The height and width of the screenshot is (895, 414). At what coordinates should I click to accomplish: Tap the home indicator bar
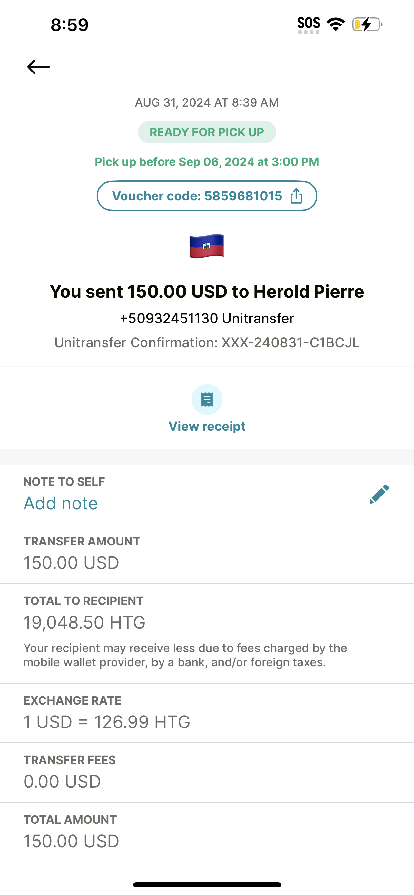[207, 885]
